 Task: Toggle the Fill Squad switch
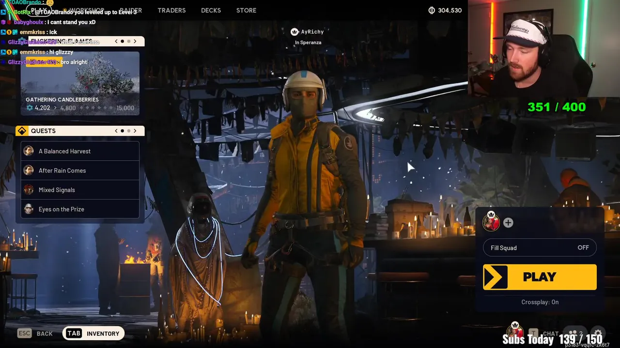(540, 248)
